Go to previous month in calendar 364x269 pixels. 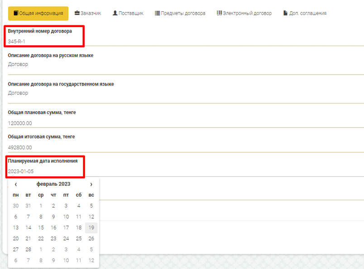[16, 184]
